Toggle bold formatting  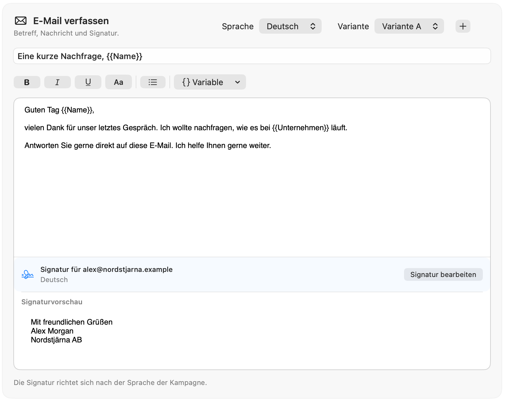click(x=27, y=82)
